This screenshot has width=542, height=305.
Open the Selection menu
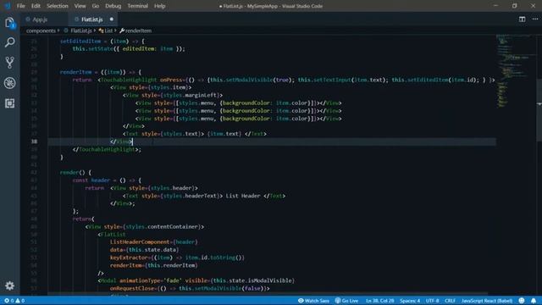58,6
